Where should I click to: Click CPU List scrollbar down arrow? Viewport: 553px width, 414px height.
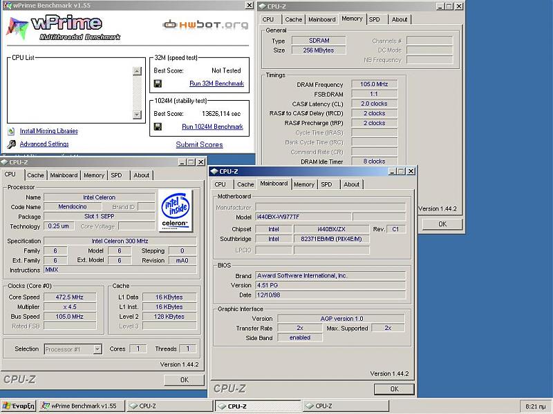click(137, 115)
